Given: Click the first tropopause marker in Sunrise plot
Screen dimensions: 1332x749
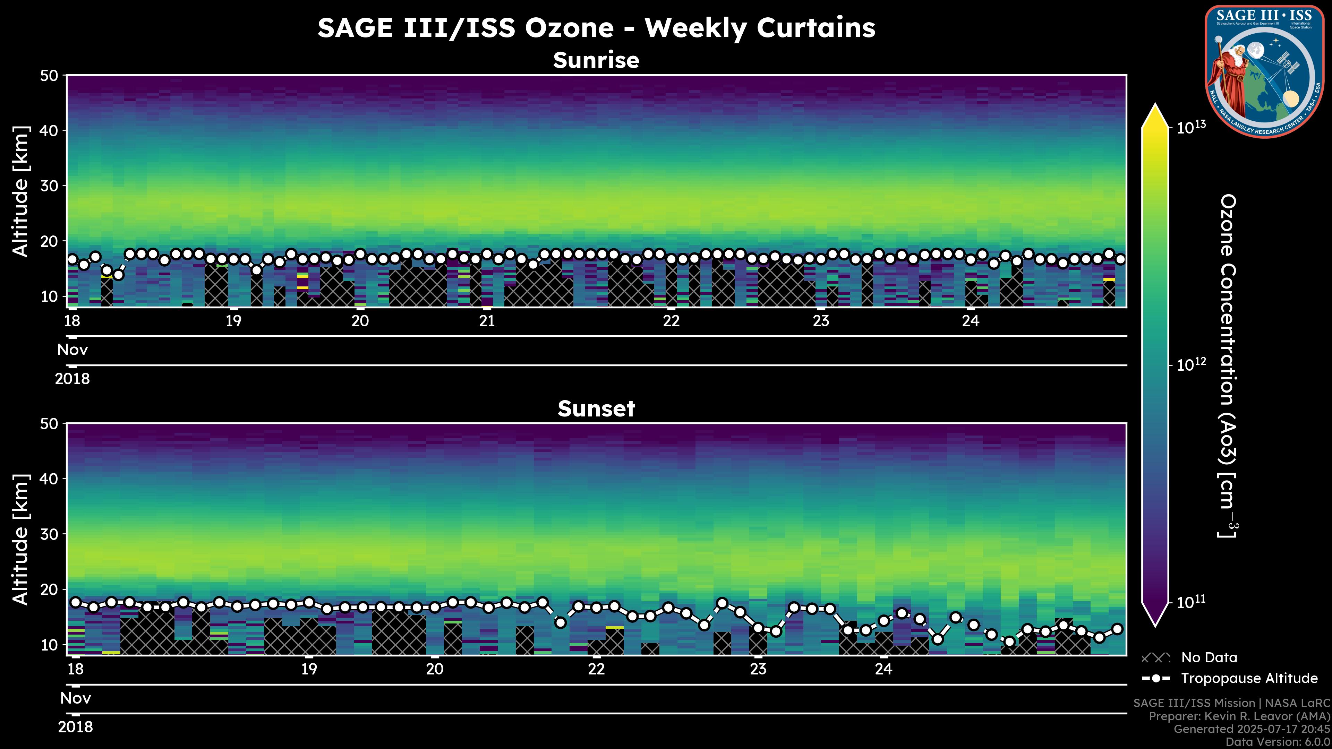Looking at the screenshot, I should point(72,259).
